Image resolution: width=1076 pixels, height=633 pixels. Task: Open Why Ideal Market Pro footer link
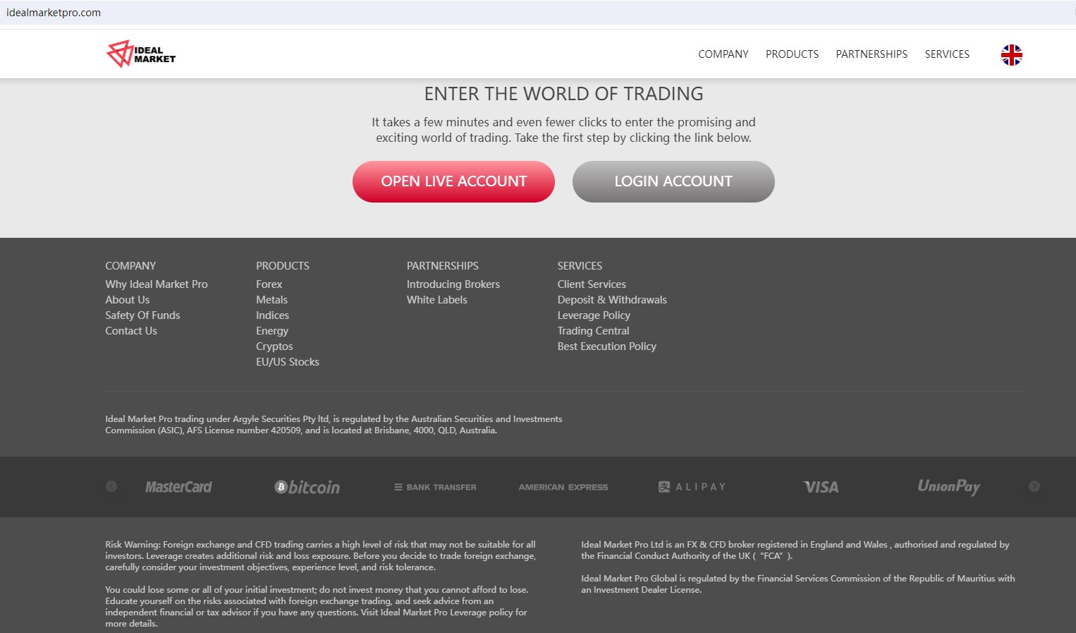point(157,284)
